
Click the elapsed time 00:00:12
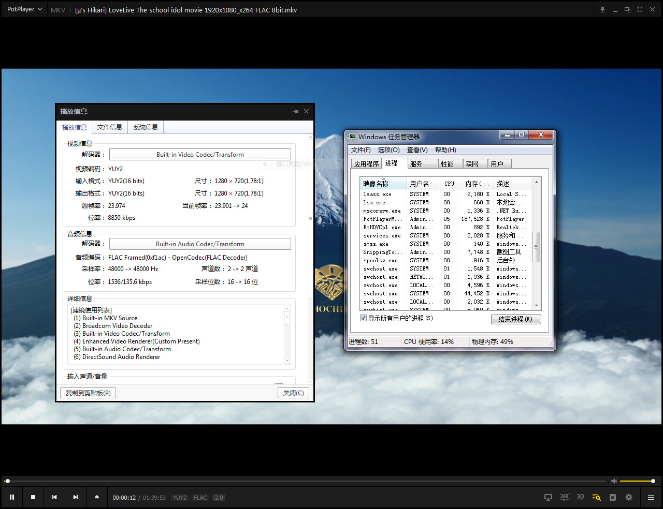click(124, 498)
